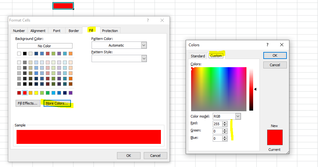The width and height of the screenshot is (318, 167).
Task: Open the Border tab in Format Cells
Action: tap(74, 31)
